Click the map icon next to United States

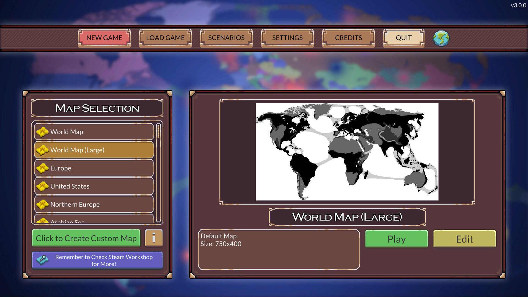point(42,186)
